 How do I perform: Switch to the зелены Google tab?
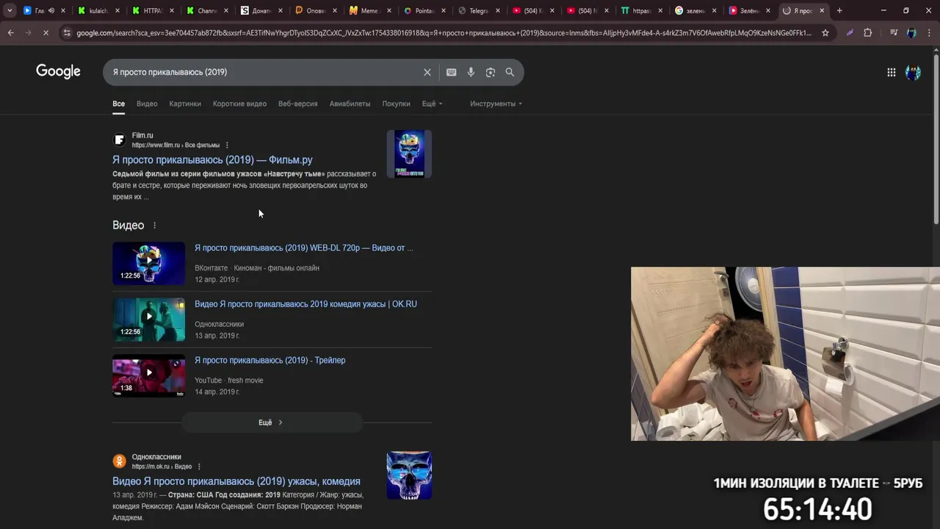[x=695, y=11]
